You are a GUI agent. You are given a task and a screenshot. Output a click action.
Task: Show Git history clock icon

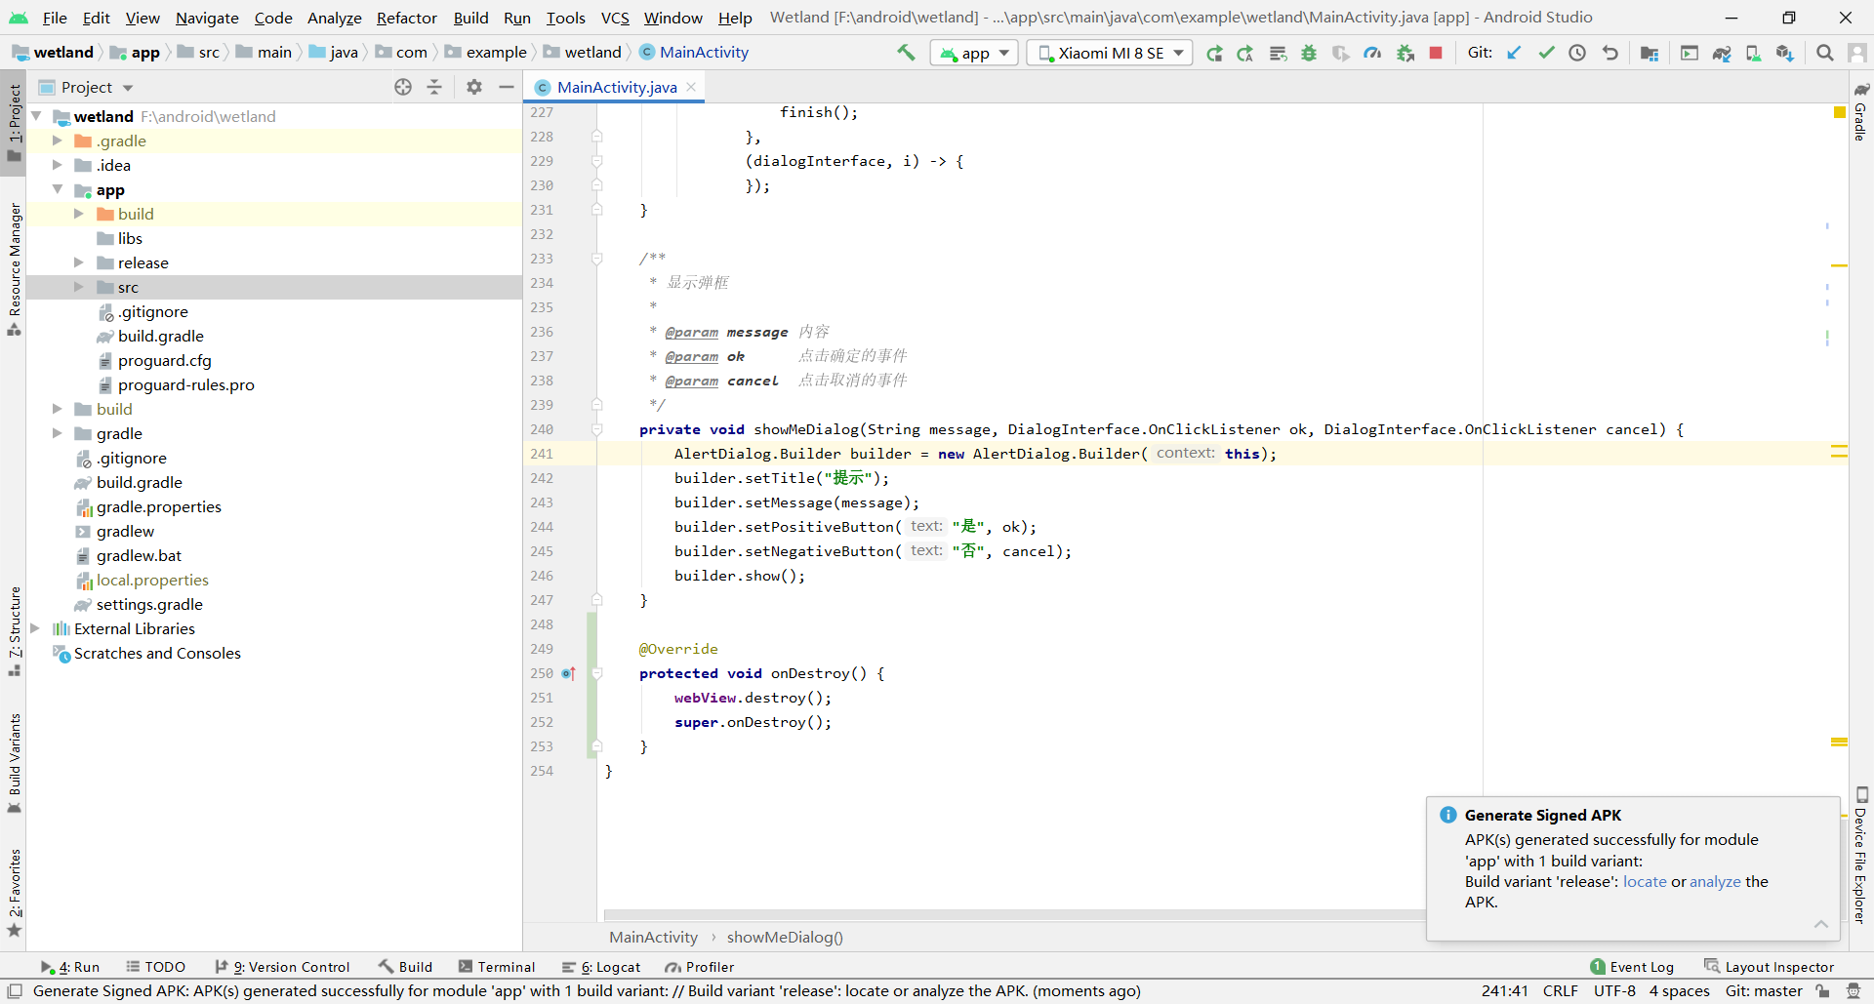(1577, 53)
